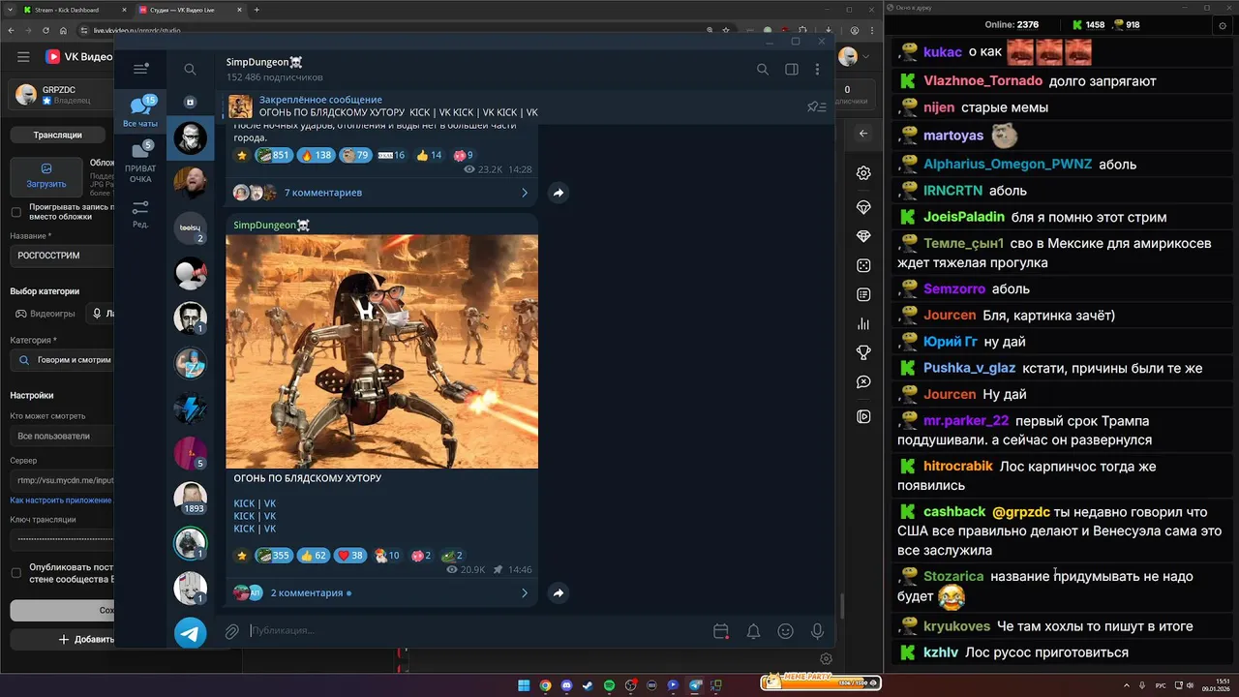The height and width of the screenshot is (697, 1239).
Task: Open Discord from the taskbar
Action: (x=566, y=685)
